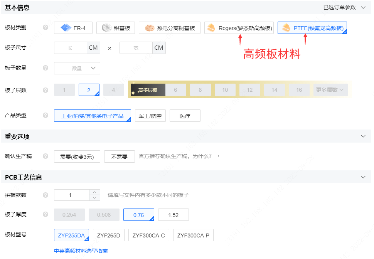Viewport: 374px width, 259px height.
Task: Select 军工/航空 product type
Action: [150, 116]
